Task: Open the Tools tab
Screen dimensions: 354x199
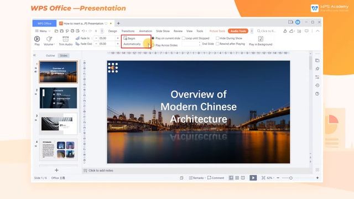Action: [200, 31]
